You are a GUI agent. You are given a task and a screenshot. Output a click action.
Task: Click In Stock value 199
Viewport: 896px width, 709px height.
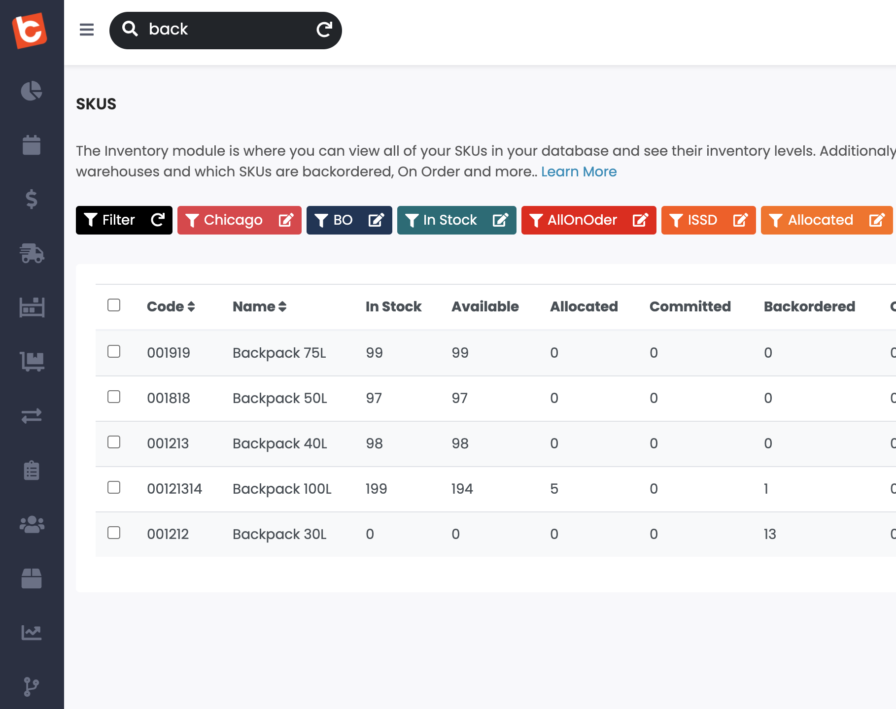376,489
